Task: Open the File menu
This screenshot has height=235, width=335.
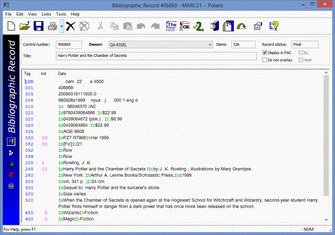Action: pos(8,14)
